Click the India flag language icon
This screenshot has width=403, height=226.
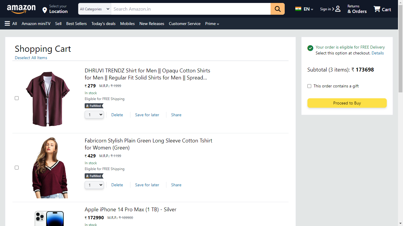[x=298, y=9]
